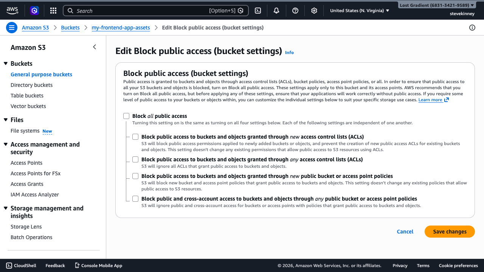Open the settings gear icon

click(314, 11)
